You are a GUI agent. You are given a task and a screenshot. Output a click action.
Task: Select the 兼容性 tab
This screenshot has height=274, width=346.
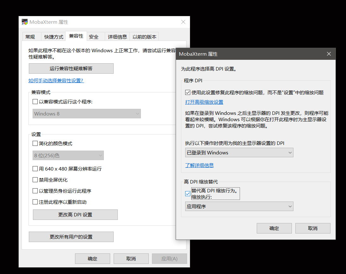[76, 36]
